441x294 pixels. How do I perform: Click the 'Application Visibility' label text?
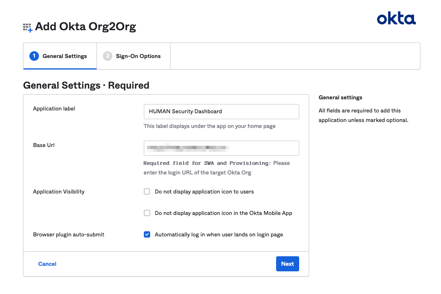[x=59, y=191]
